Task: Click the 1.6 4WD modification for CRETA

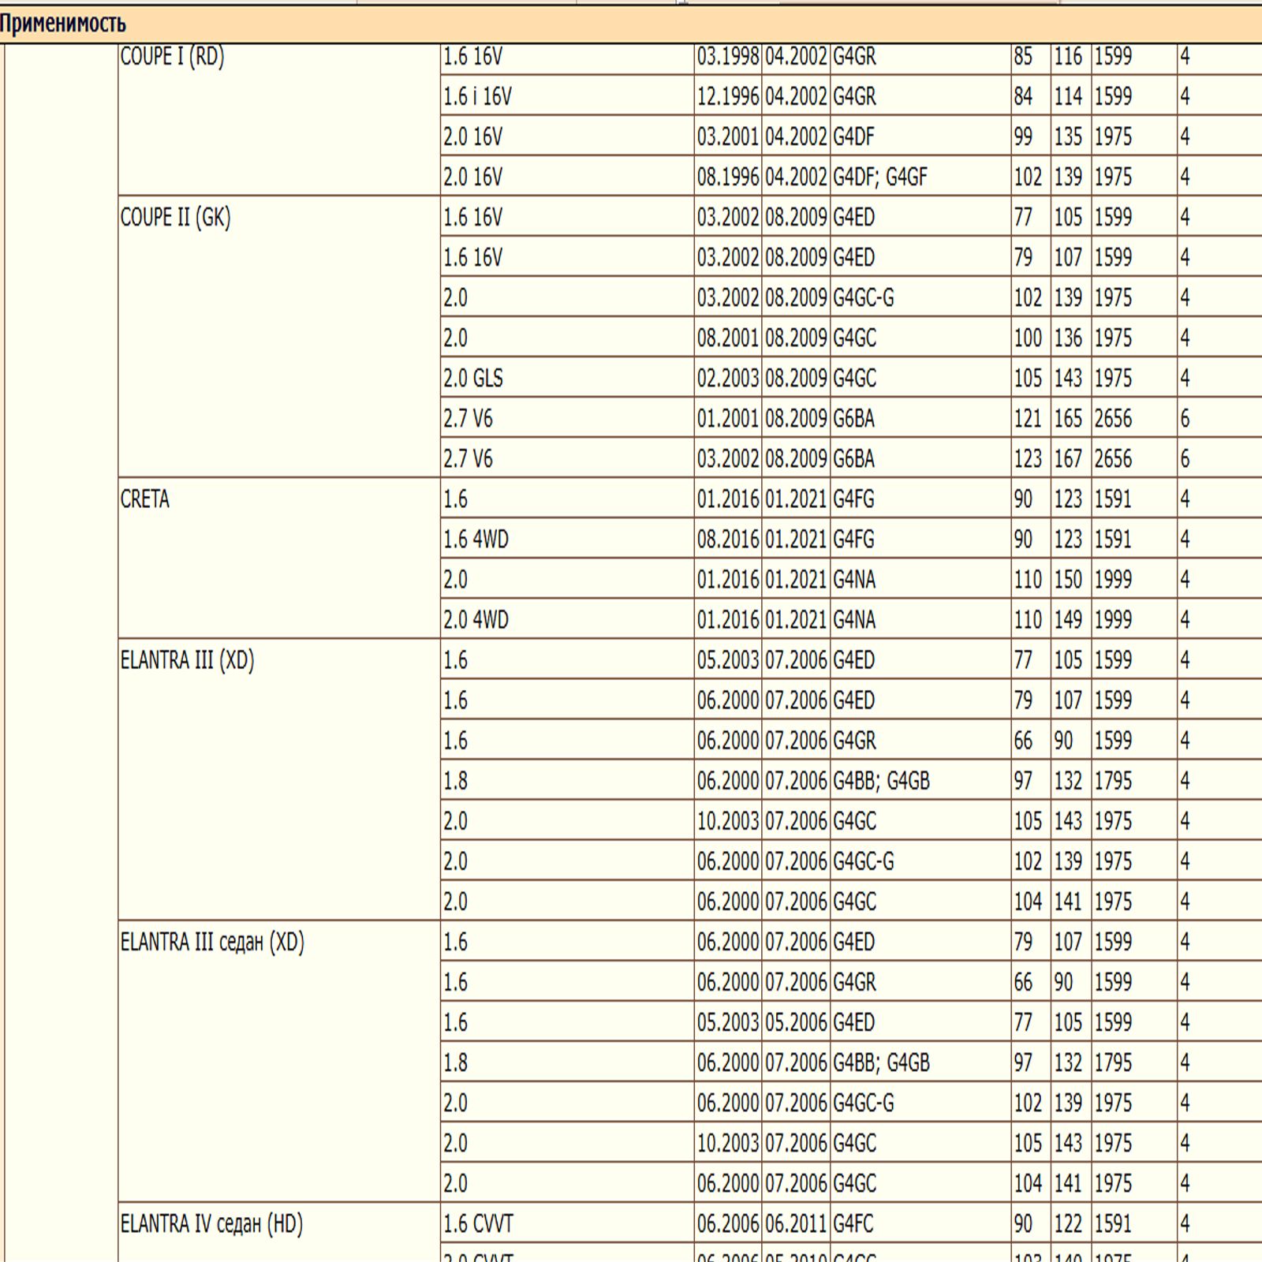Action: 476,540
